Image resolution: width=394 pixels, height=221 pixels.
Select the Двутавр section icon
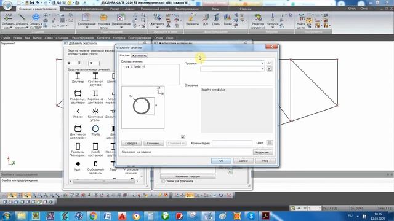click(x=78, y=76)
